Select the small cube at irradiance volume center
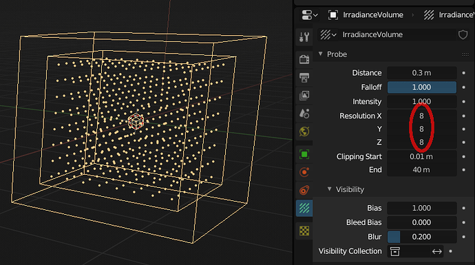This screenshot has width=475, height=265. (136, 121)
